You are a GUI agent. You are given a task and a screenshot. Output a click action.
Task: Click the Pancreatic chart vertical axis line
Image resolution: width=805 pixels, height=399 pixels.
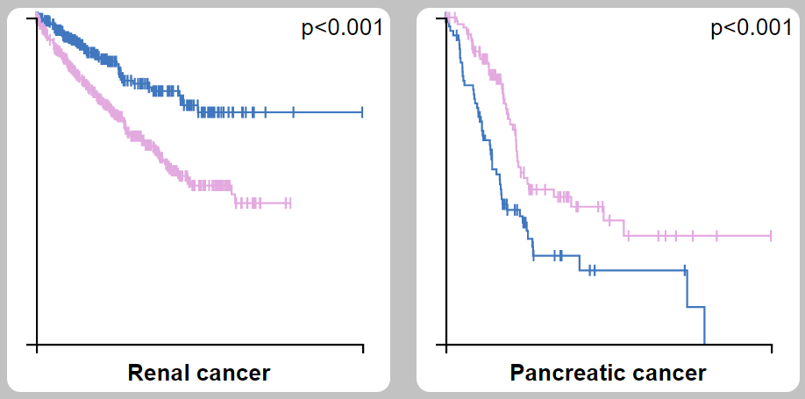click(445, 182)
